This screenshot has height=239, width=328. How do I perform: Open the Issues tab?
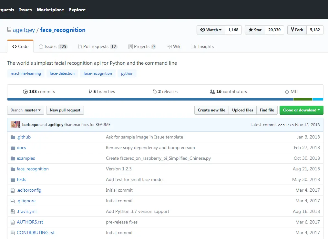tap(53, 47)
